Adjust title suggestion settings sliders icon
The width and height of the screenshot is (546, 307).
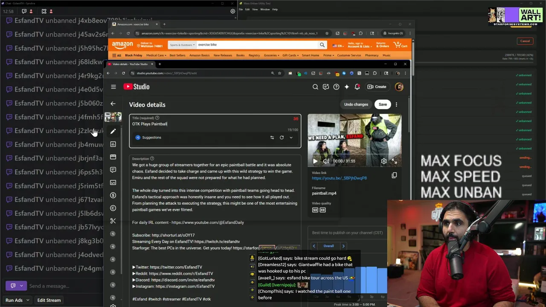[x=272, y=138]
